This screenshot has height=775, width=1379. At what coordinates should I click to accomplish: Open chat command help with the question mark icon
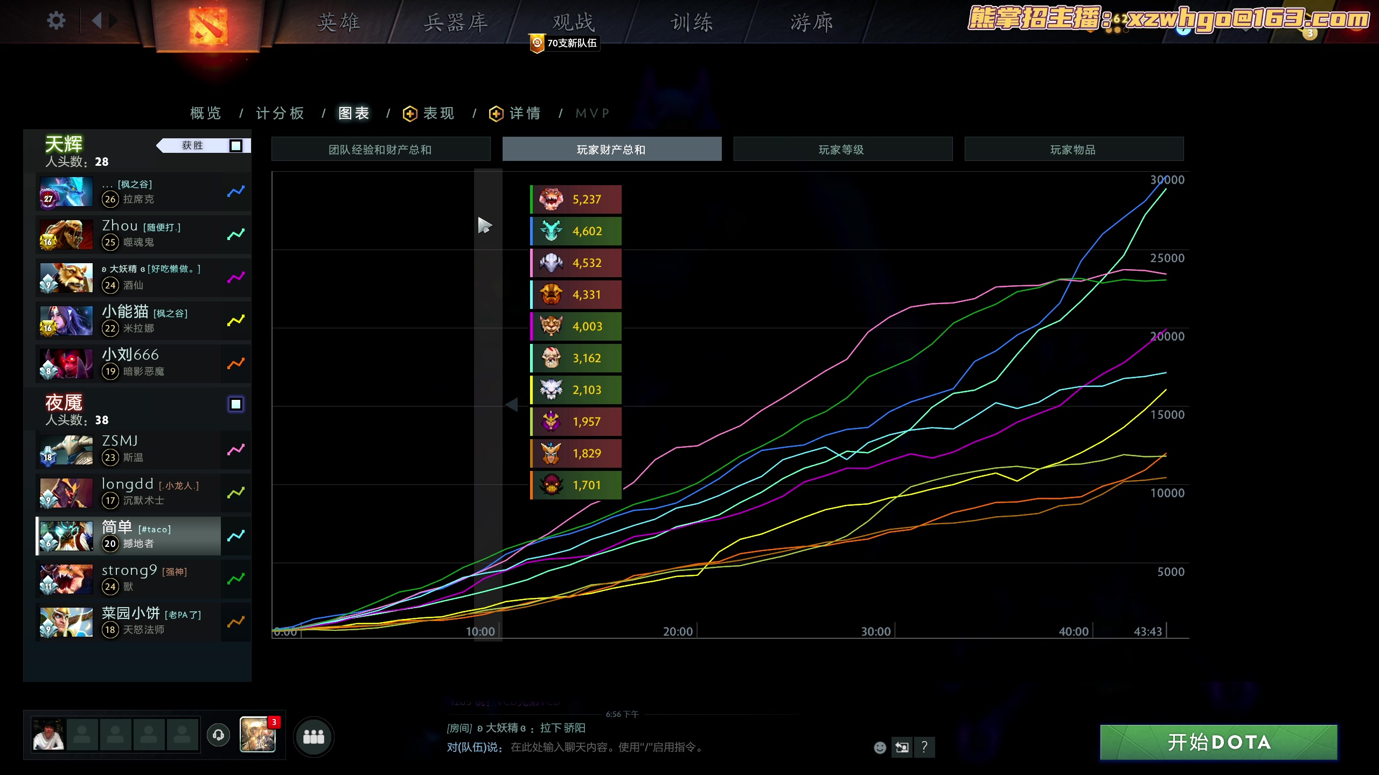[x=925, y=748]
